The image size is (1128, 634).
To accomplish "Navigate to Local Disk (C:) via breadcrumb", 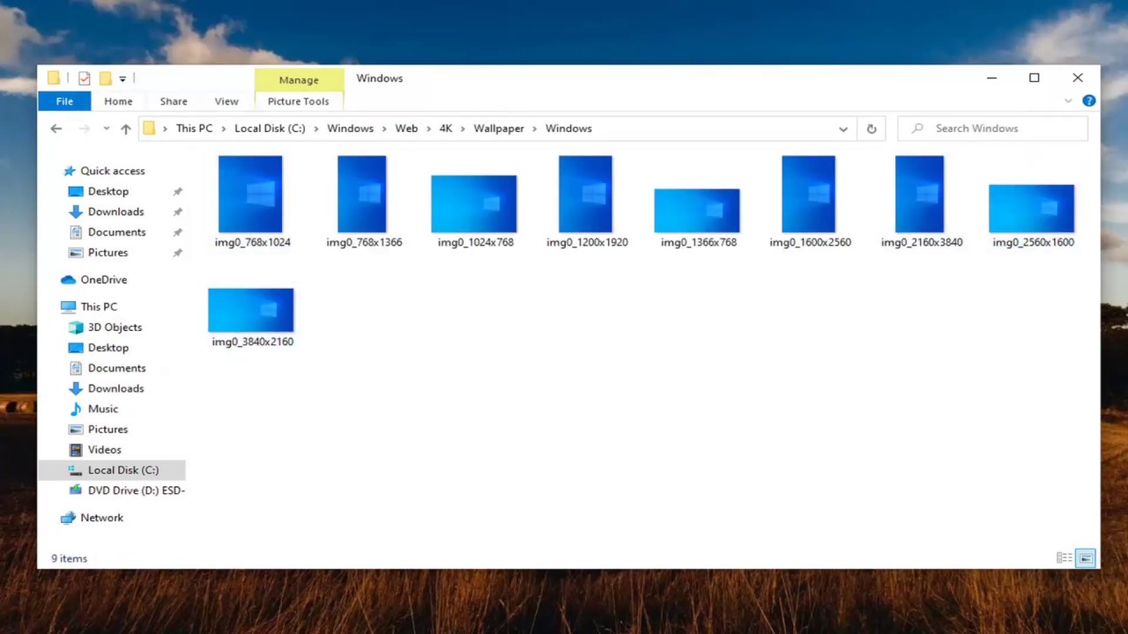I will tap(270, 128).
